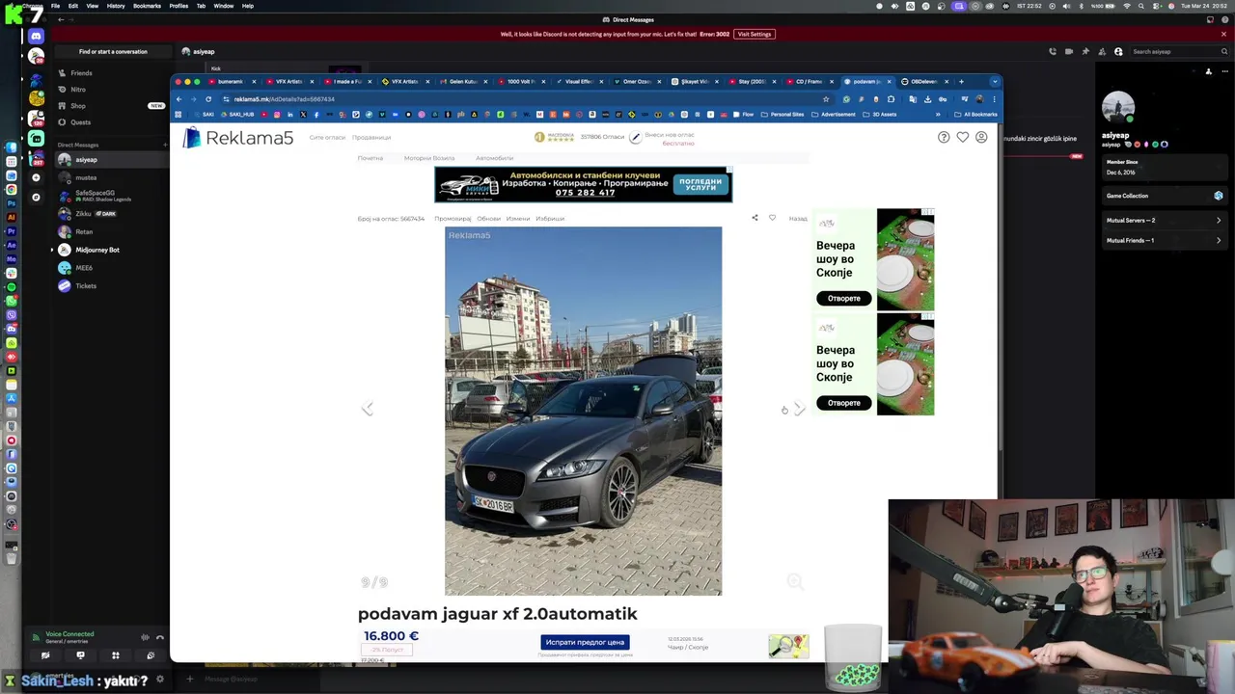Open Bookmarks menu in macOS menu bar
Image resolution: width=1235 pixels, height=694 pixels.
pyautogui.click(x=147, y=6)
